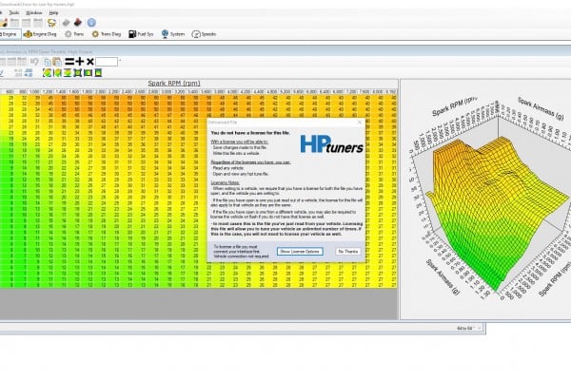Click the 'You do not have a license' heading
Viewport: 571px width, 380px height.
click(250, 133)
